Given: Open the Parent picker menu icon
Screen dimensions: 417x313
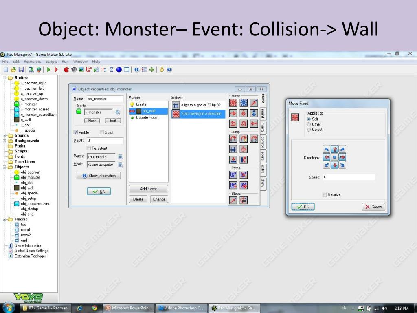Looking at the screenshot, I should tap(120, 157).
